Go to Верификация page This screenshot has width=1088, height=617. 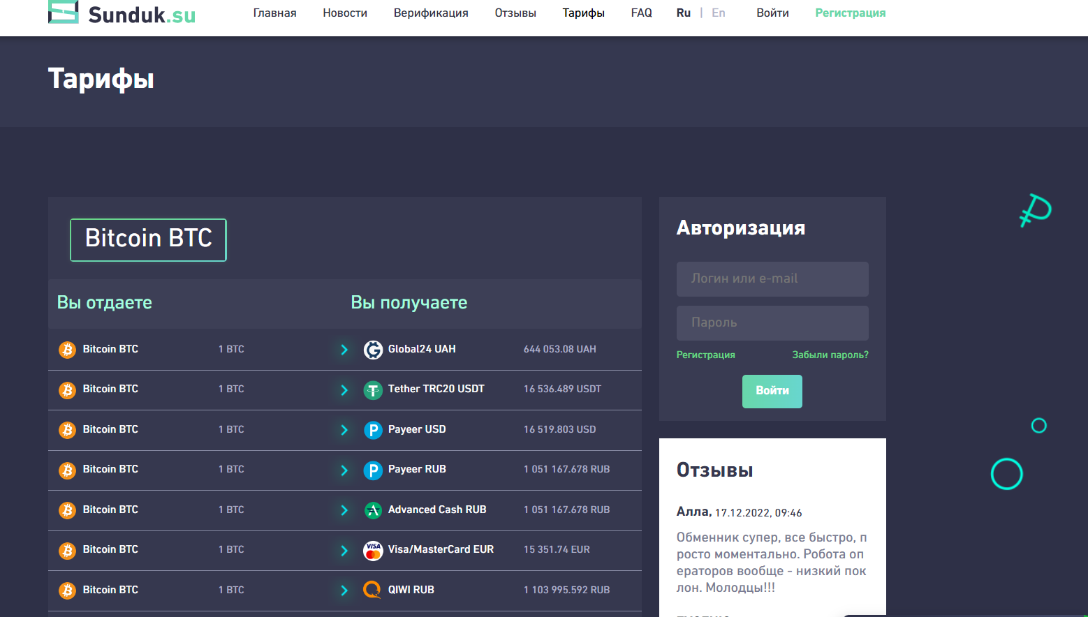(431, 13)
